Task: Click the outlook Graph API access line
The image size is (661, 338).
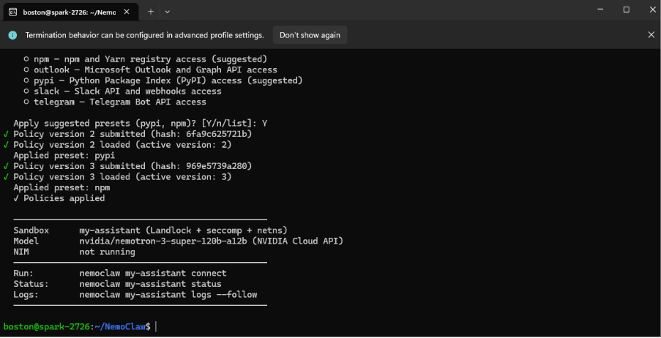Action: coord(151,70)
